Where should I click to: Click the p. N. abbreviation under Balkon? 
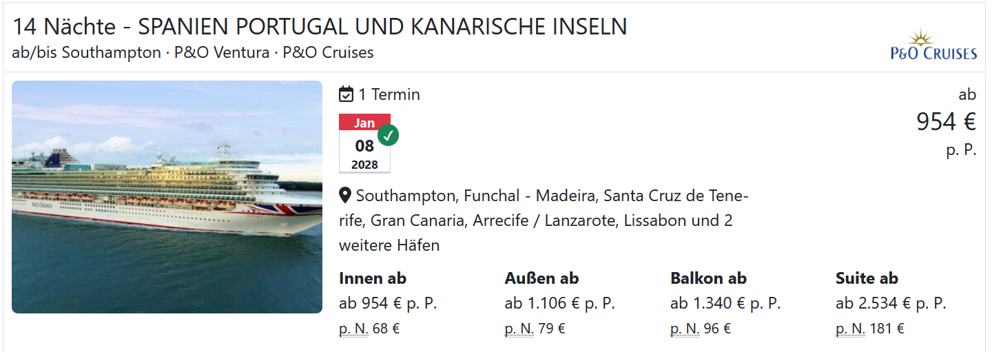tap(685, 329)
